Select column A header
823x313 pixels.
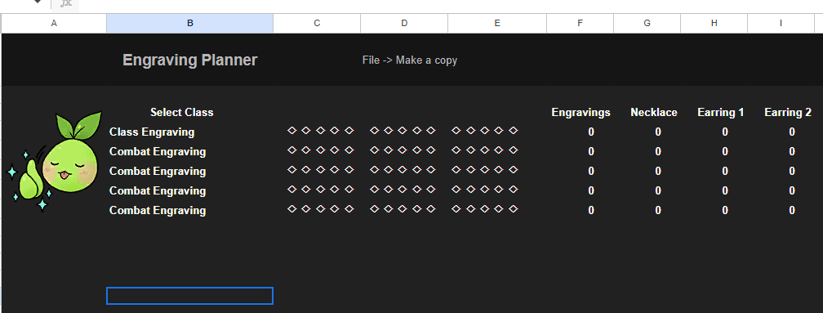[54, 23]
